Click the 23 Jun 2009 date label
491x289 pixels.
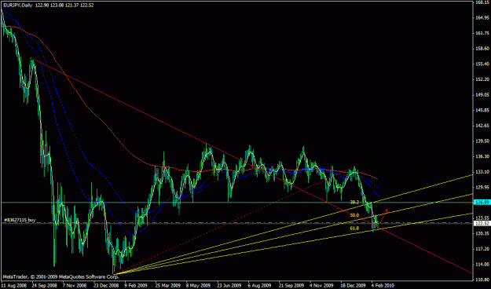pos(229,286)
